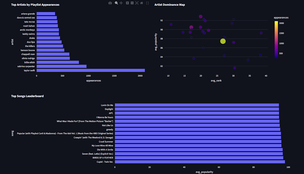Click the appearances color scale bar
304x174 pixels.
tap(276, 40)
